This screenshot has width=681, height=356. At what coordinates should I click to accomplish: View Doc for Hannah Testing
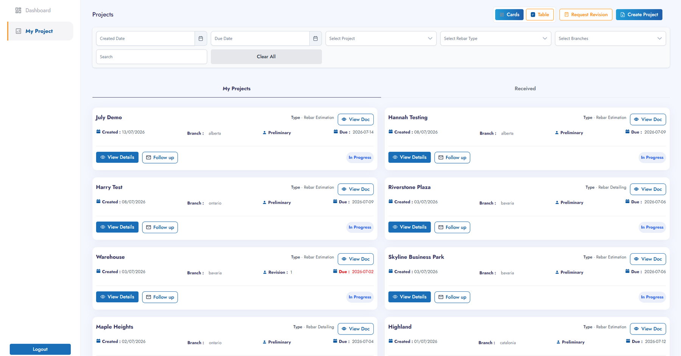(x=648, y=119)
